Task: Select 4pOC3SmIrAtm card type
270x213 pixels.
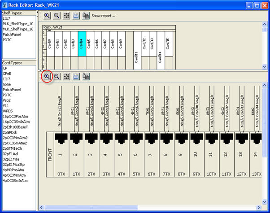Action: (15, 180)
